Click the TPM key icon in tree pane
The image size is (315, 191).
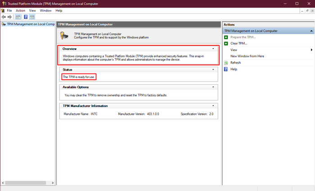(4, 24)
